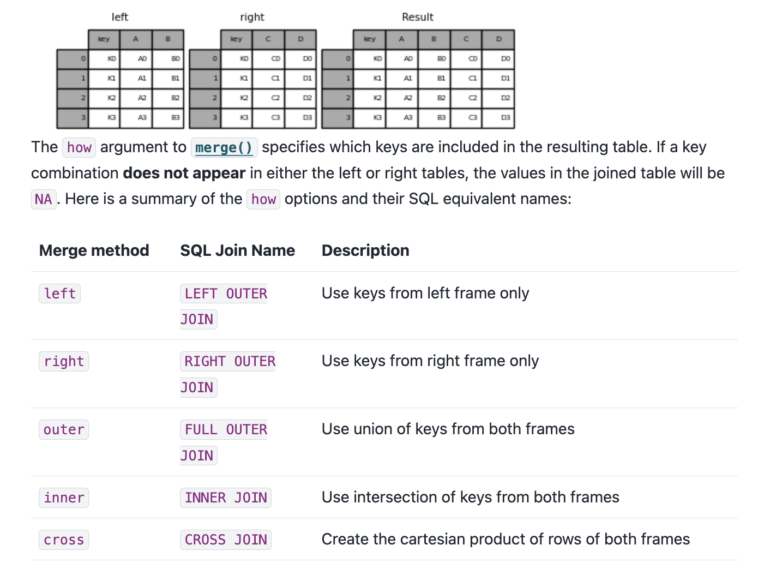758x575 pixels.
Task: Click the 'how' code before 'options'
Action: tap(263, 200)
